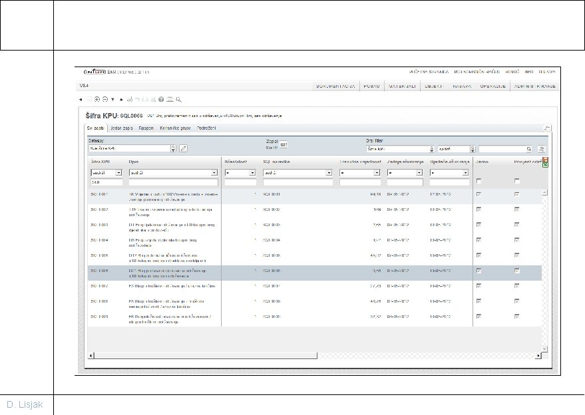Open the ADMINISTRIRANJE main menu
Screen dimensions: 585x415
pos(534,86)
